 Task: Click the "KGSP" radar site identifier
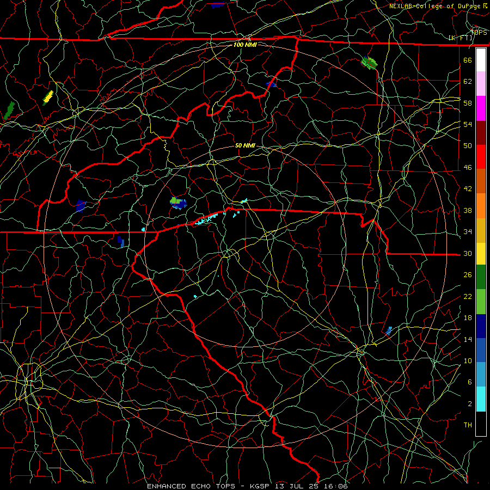pos(261,486)
